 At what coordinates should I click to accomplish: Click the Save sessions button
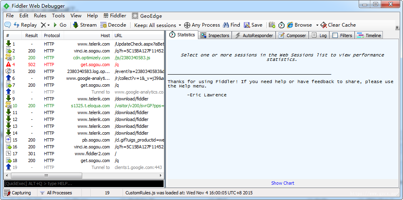click(x=253, y=25)
